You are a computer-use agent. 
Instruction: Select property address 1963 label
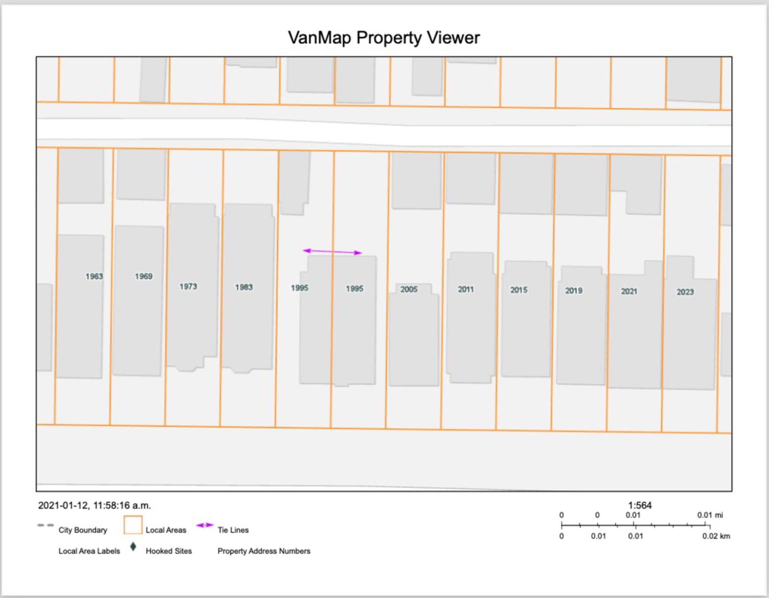pos(94,276)
